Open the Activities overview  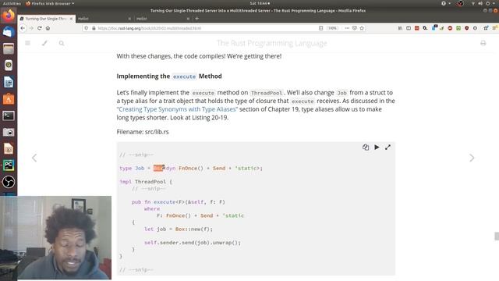(12, 3)
